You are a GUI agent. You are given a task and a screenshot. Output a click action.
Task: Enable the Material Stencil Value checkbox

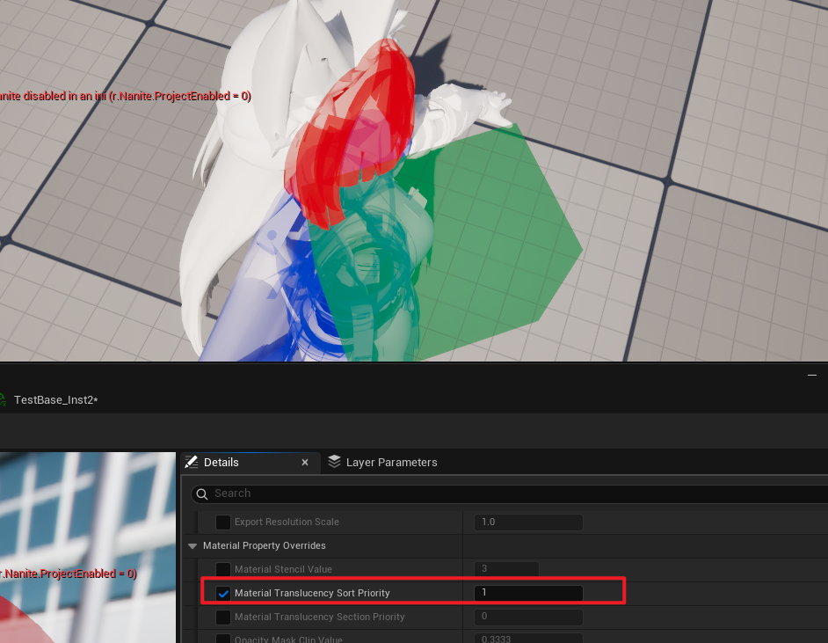pos(223,570)
